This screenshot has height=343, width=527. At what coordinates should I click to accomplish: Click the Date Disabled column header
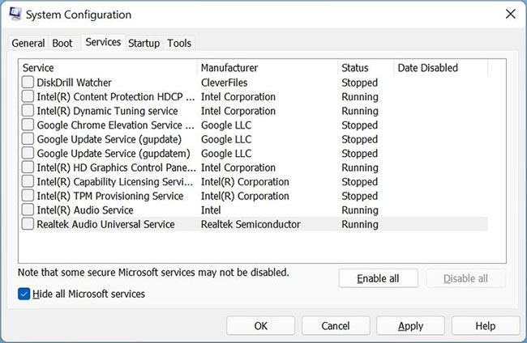[x=448, y=68]
